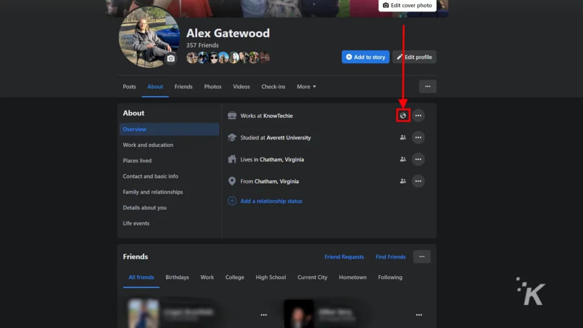Click first friend avatar under friends count
This screenshot has height=328, width=583.
191,58
